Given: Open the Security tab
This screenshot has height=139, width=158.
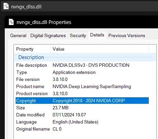Looking at the screenshot, I should [x=78, y=35].
